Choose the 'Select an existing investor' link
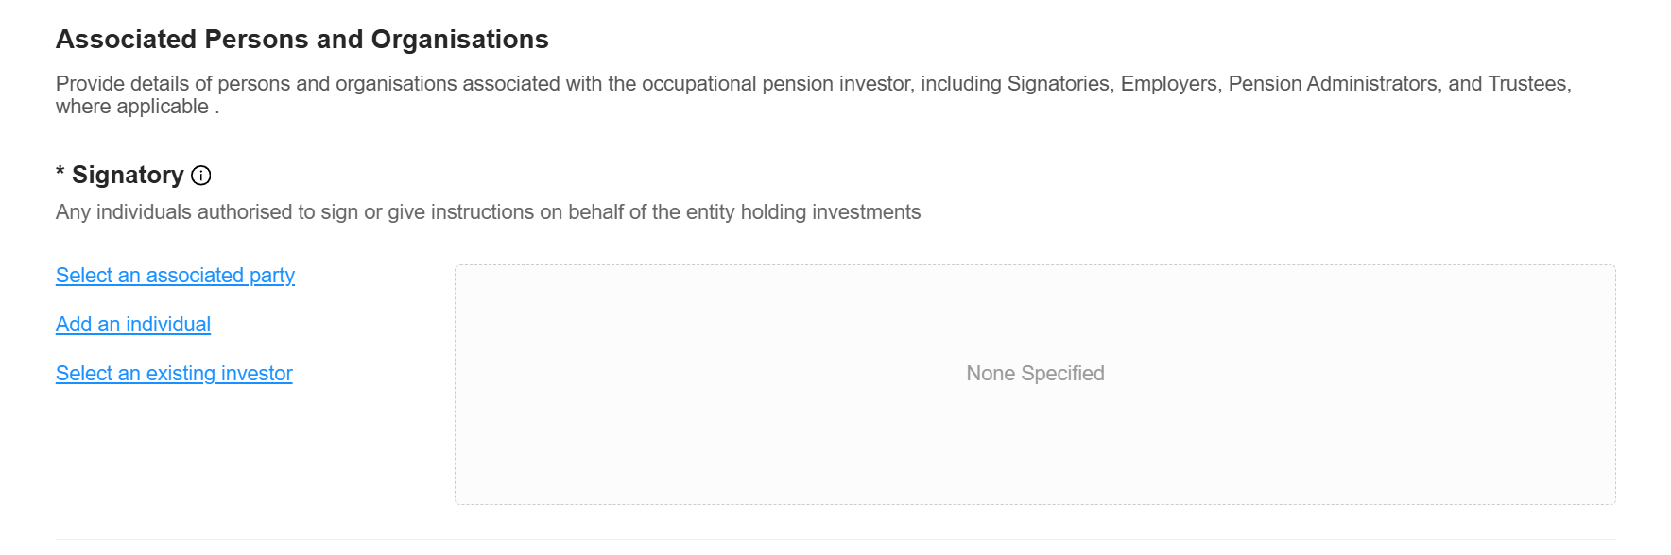The height and width of the screenshot is (555, 1671). coord(174,374)
